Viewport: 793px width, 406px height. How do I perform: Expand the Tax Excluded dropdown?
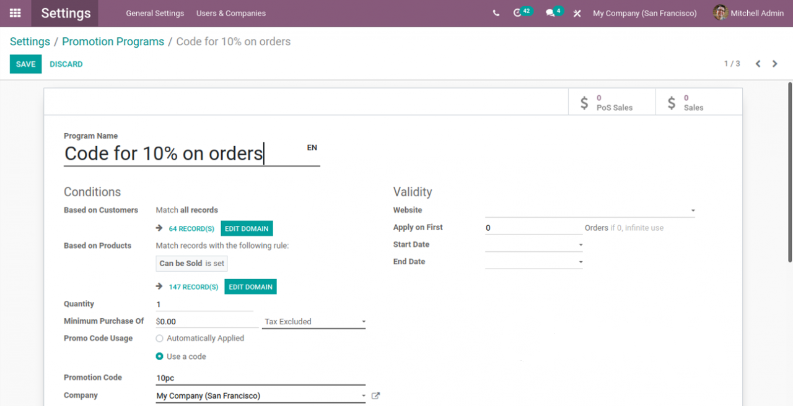pos(313,322)
